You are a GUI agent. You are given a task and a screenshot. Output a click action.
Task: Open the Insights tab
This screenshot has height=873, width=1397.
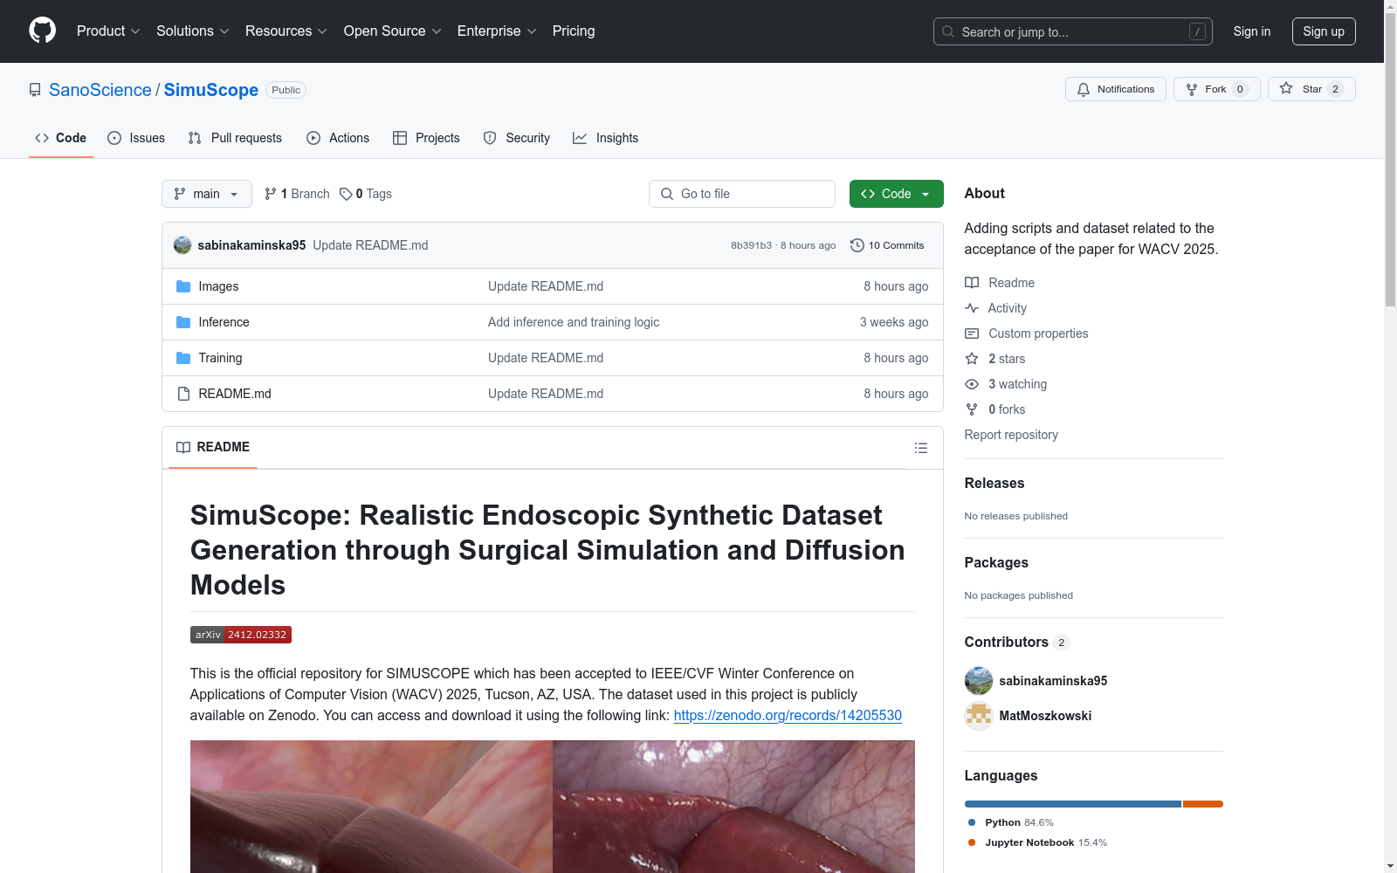(606, 138)
